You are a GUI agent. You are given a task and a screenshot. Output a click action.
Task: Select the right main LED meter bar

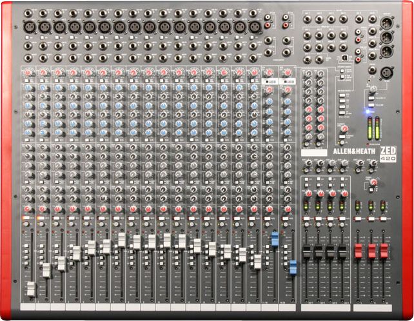point(377,128)
